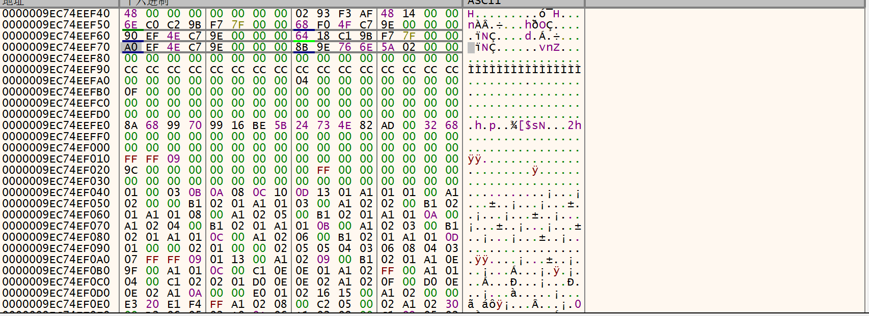Select address 0000009EC74EEFE0
The width and height of the screenshot is (869, 316).
(56, 125)
